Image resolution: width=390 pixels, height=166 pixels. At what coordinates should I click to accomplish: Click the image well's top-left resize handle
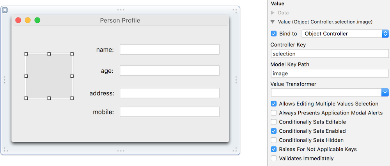[x=26, y=54]
